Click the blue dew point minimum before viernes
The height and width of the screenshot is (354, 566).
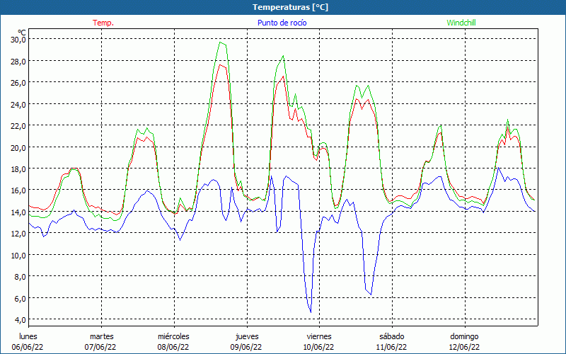tap(311, 312)
